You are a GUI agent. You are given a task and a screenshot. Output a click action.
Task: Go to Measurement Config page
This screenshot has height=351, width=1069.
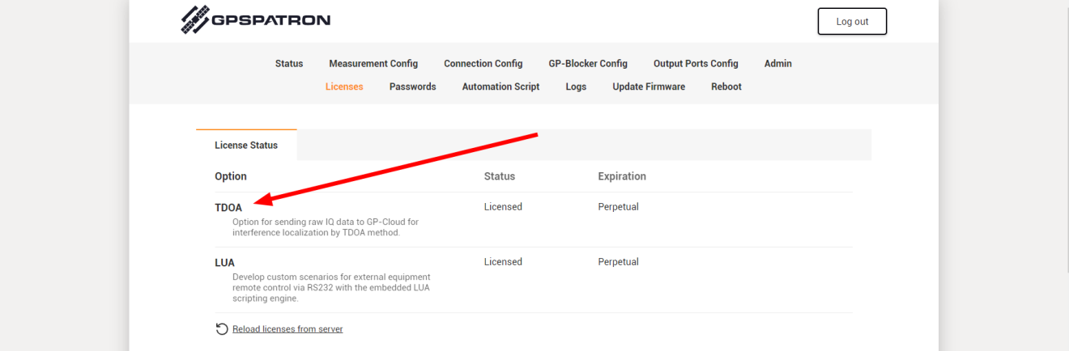[x=373, y=64]
